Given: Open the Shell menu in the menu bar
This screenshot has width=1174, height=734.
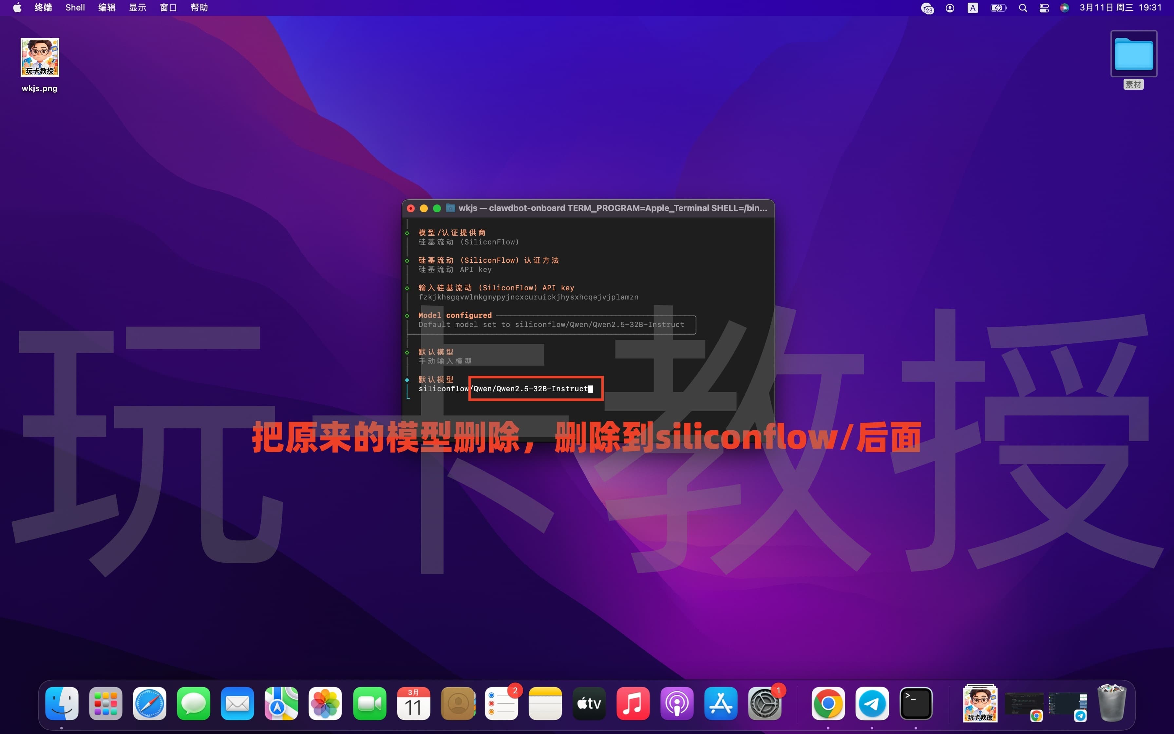Looking at the screenshot, I should [x=75, y=7].
